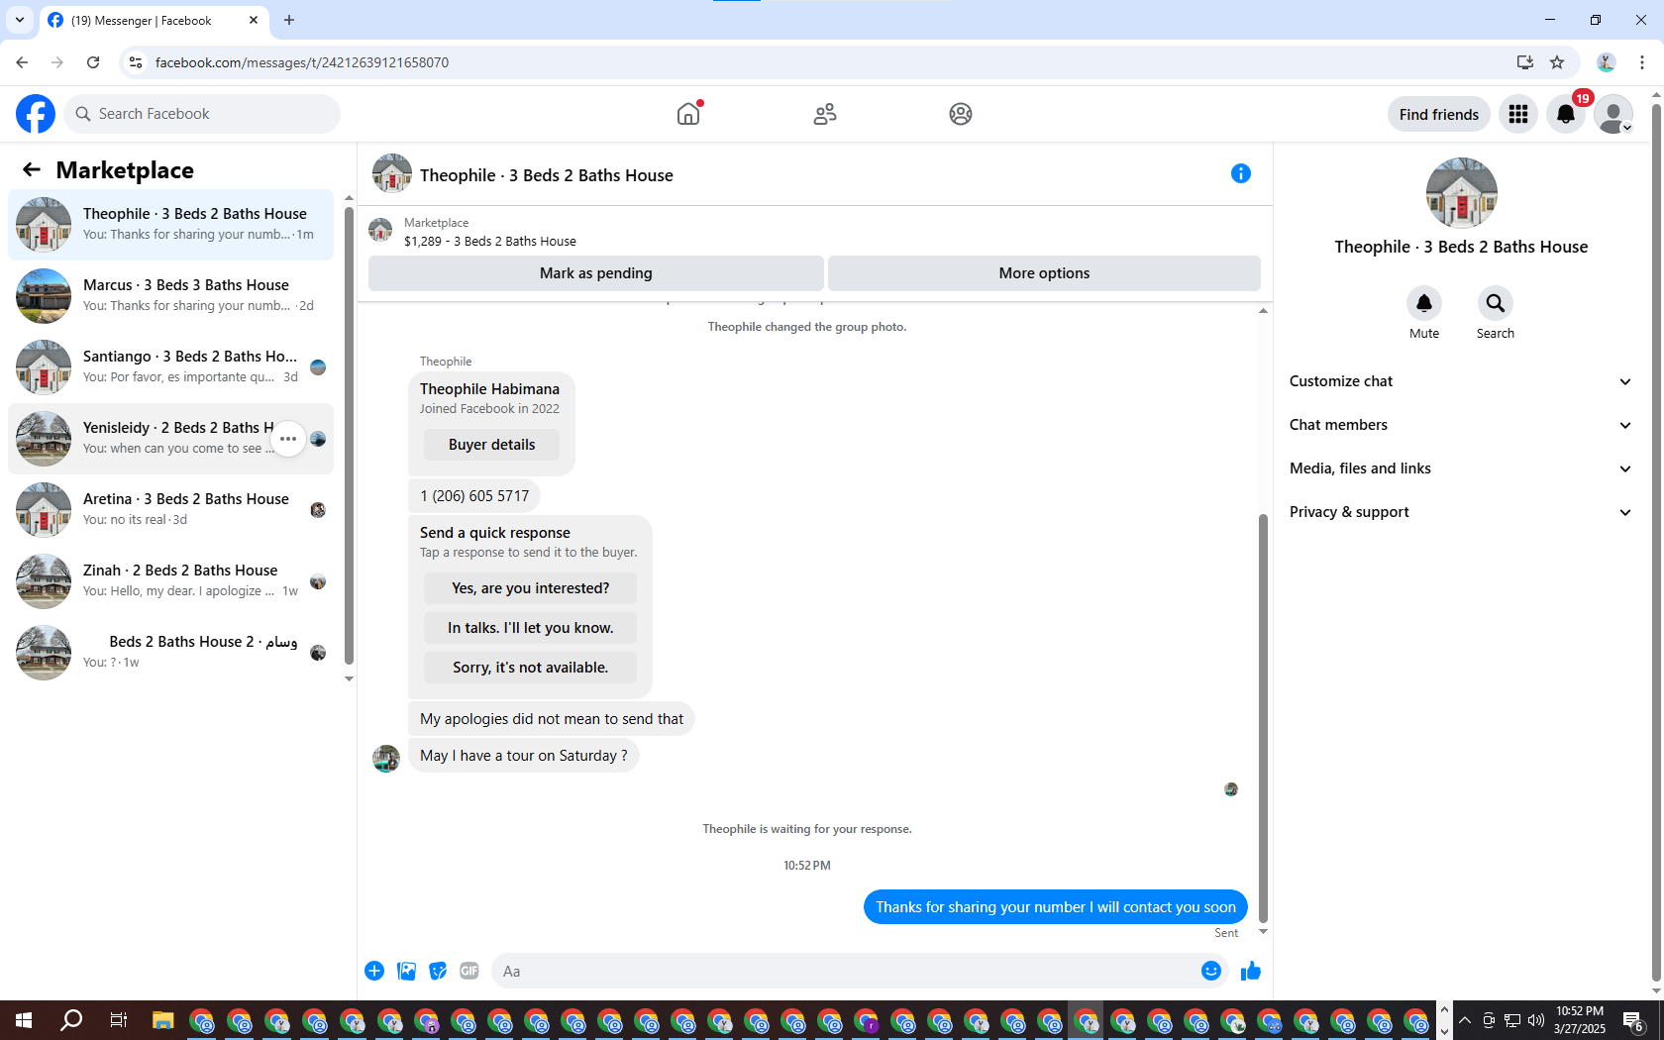Click the phone number 1 (206) 605 5717
Screen dimensions: 1664x1040
(474, 496)
